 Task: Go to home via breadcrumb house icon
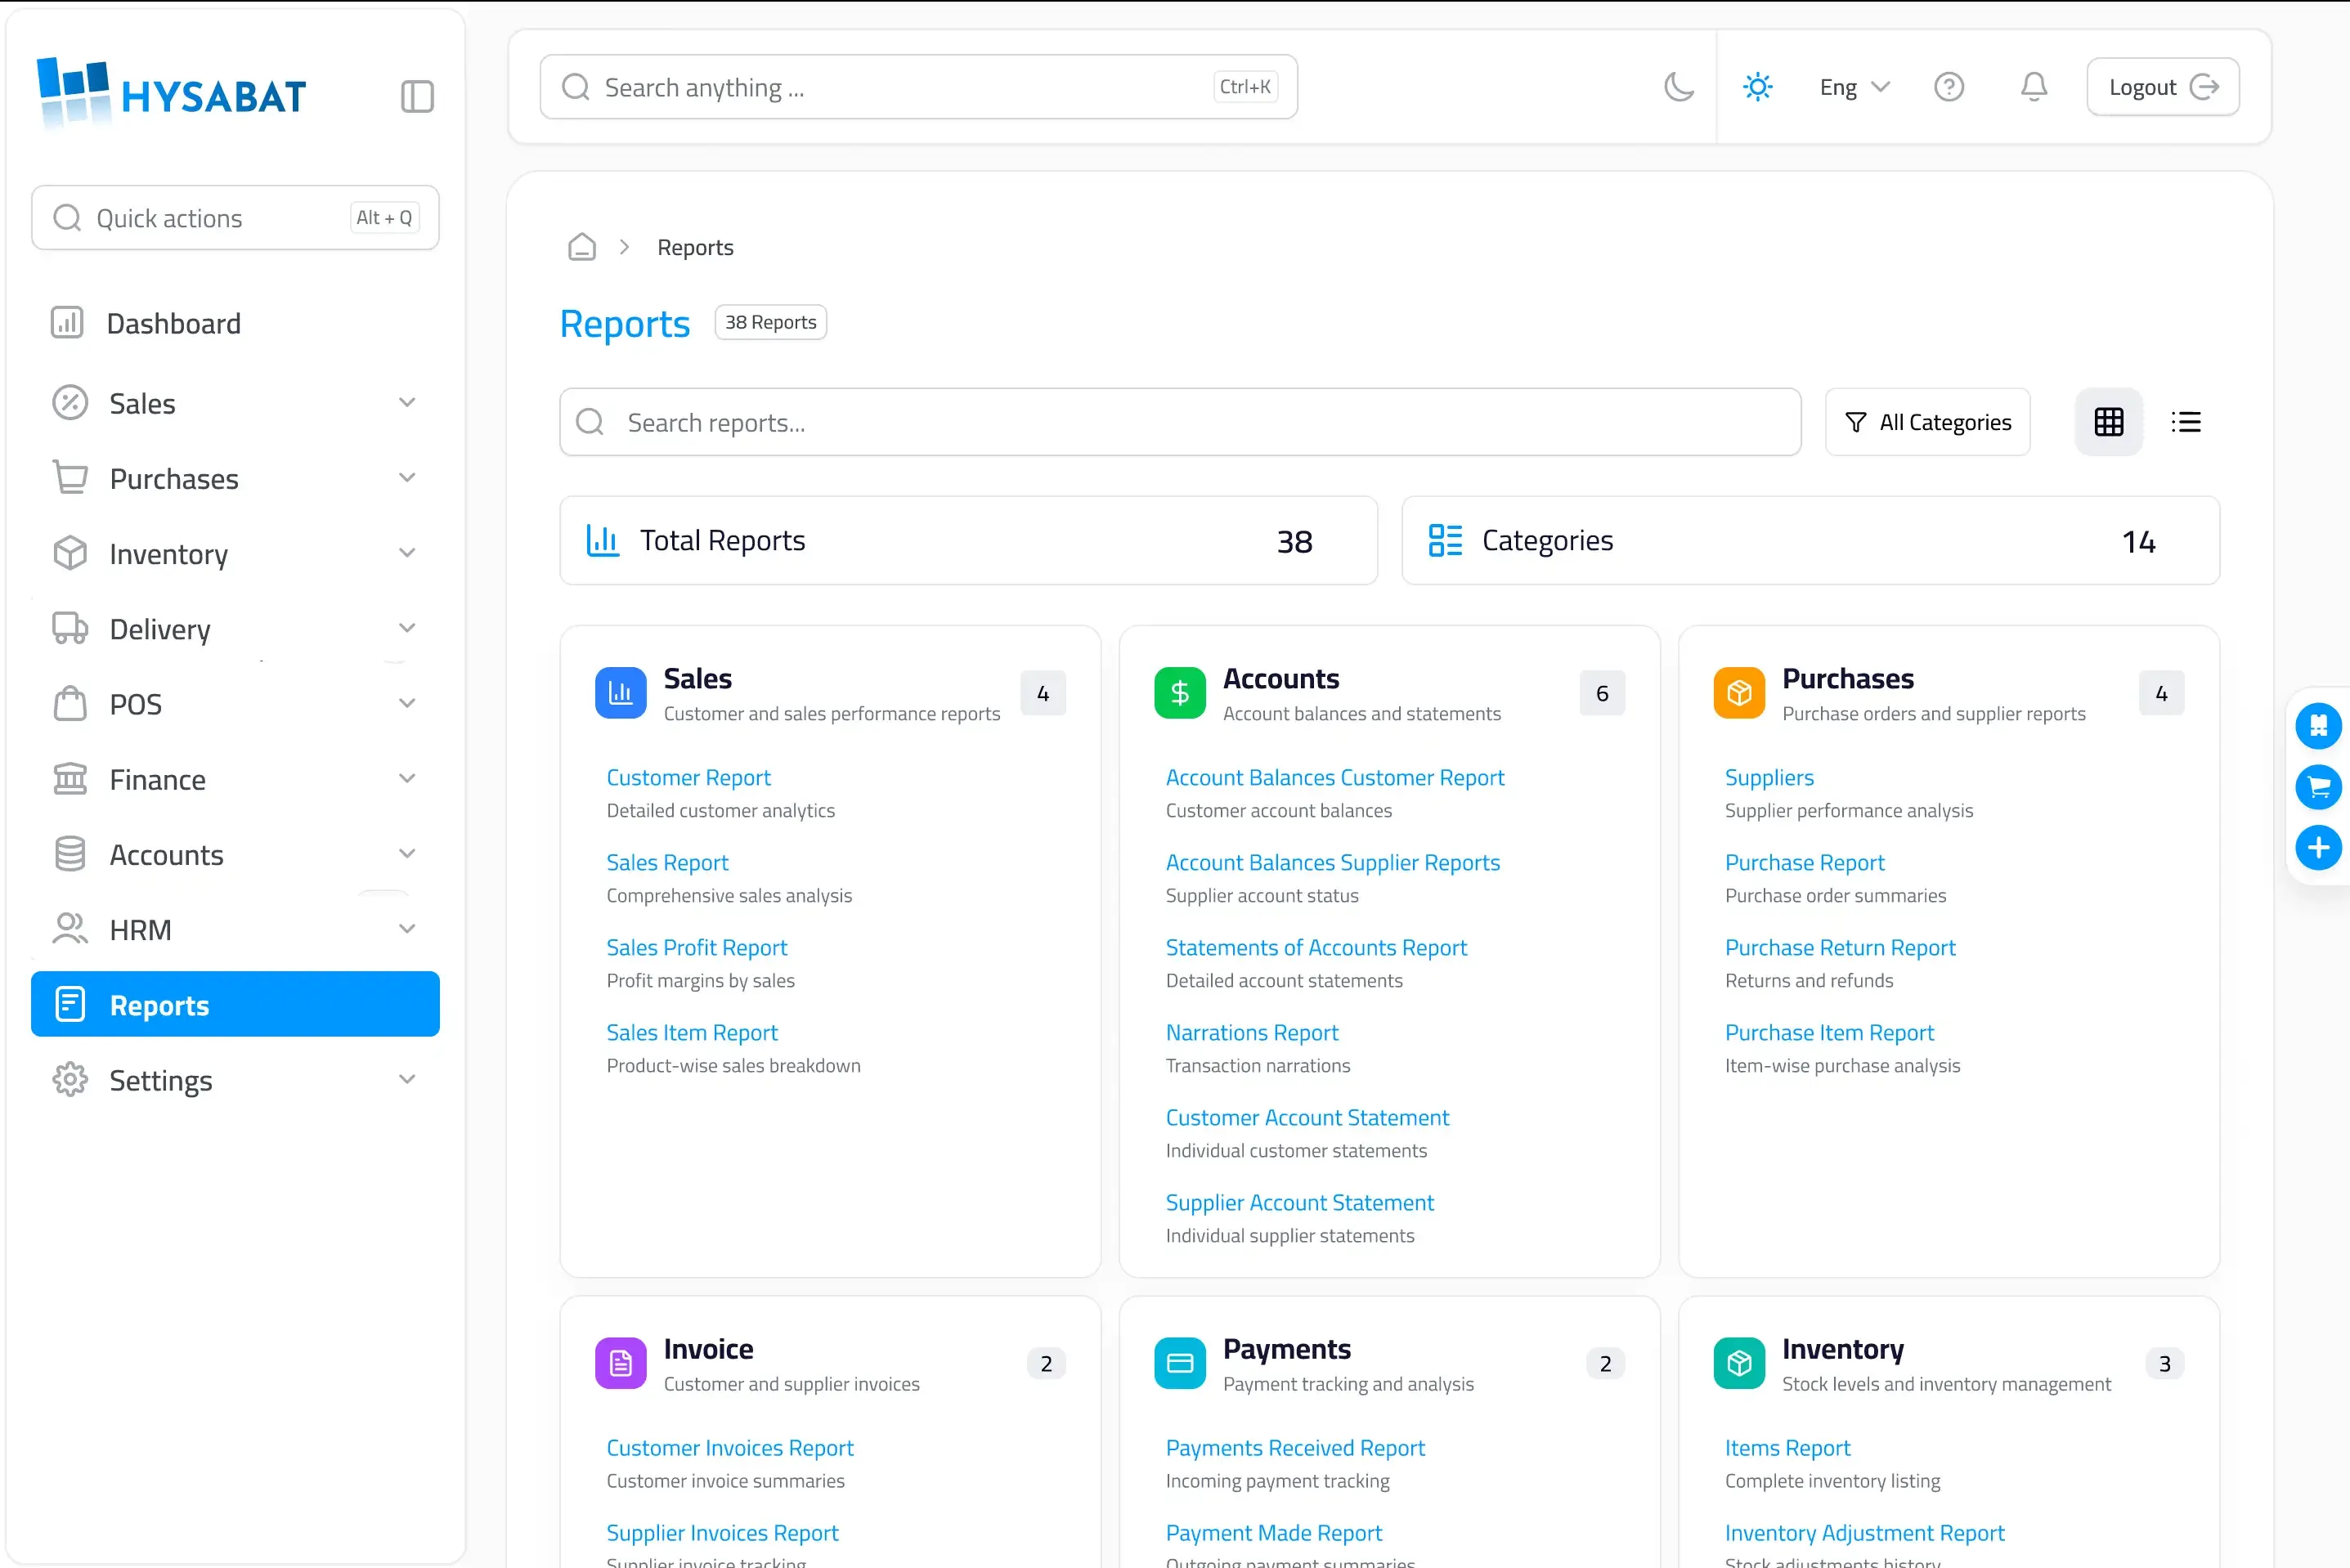[x=581, y=247]
